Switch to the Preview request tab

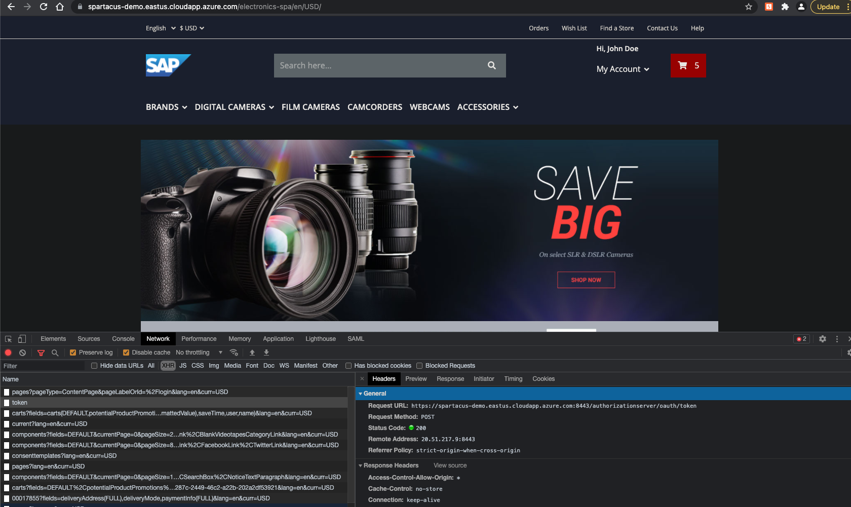click(x=416, y=379)
